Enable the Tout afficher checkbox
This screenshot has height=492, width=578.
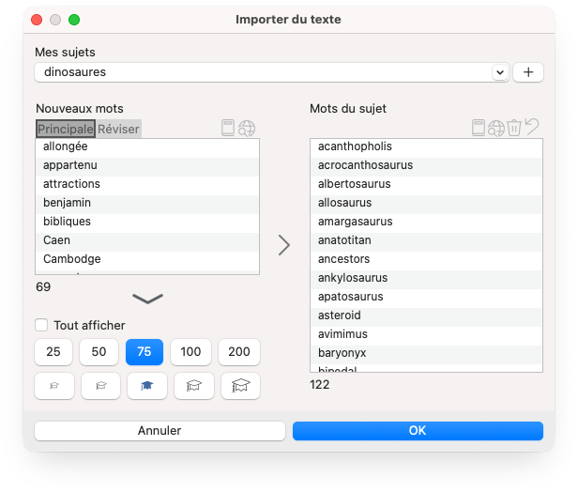(x=41, y=325)
